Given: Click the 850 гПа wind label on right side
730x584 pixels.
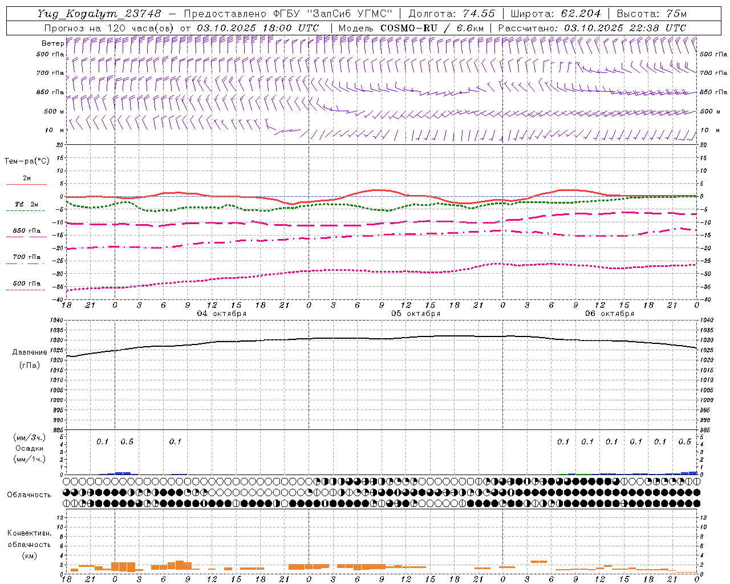Looking at the screenshot, I should coord(713,92).
